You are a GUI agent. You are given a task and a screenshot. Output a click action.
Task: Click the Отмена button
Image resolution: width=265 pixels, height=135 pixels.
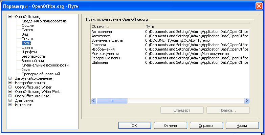(x=170, y=126)
